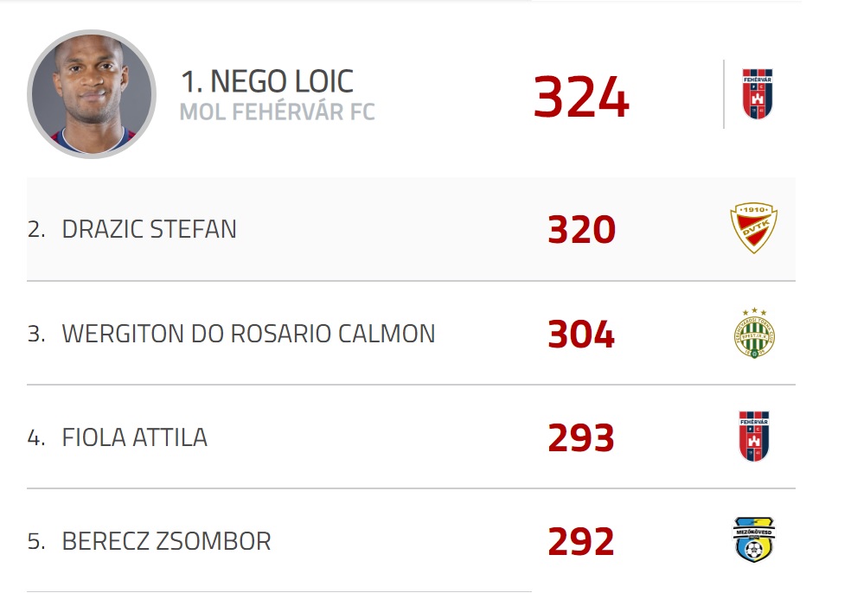Click the MOL FEHÉRVÁR FC team label
Image resolution: width=851 pixels, height=593 pixels.
pyautogui.click(x=278, y=112)
